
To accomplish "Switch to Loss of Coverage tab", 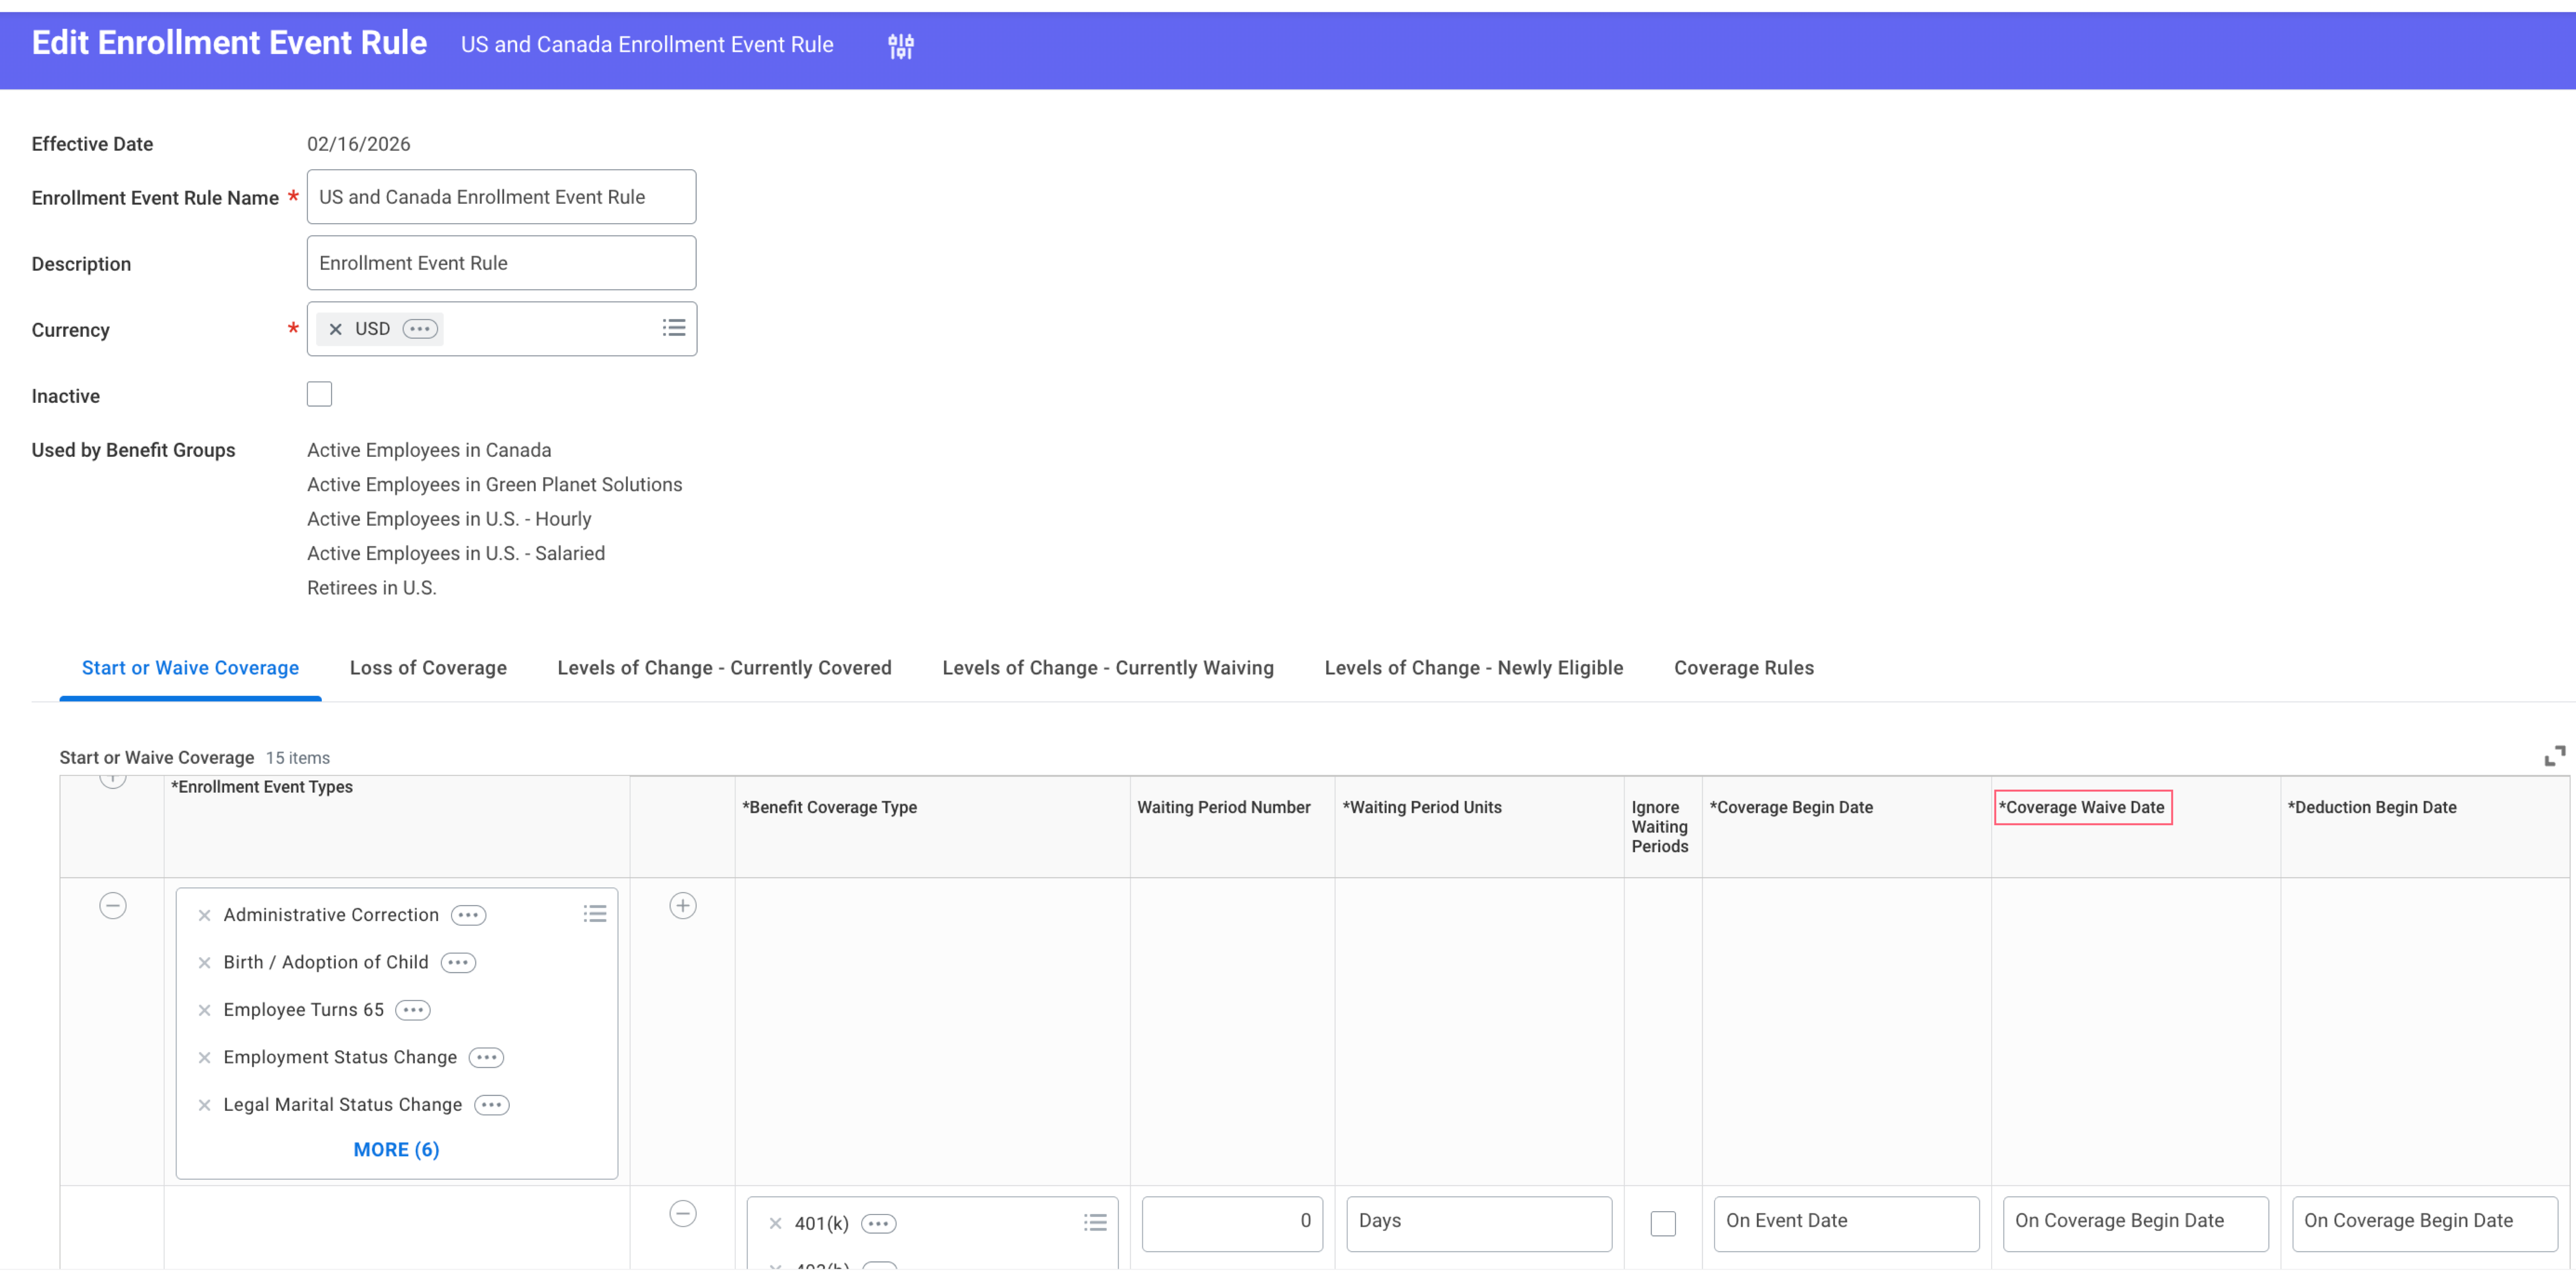I will point(428,668).
